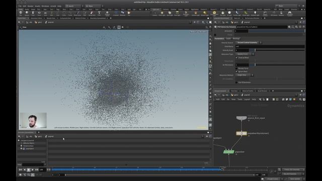Viewport: 322px width, 181px height.
Task: Click the magnifier icon in the network editor toolbar
Action: [300, 100]
